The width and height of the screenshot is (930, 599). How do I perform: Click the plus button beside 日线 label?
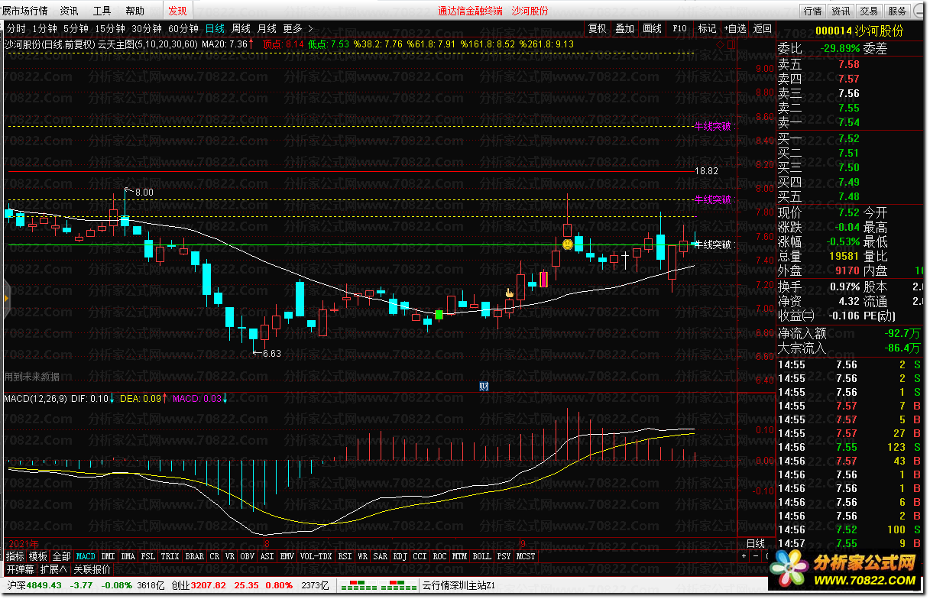point(744,556)
